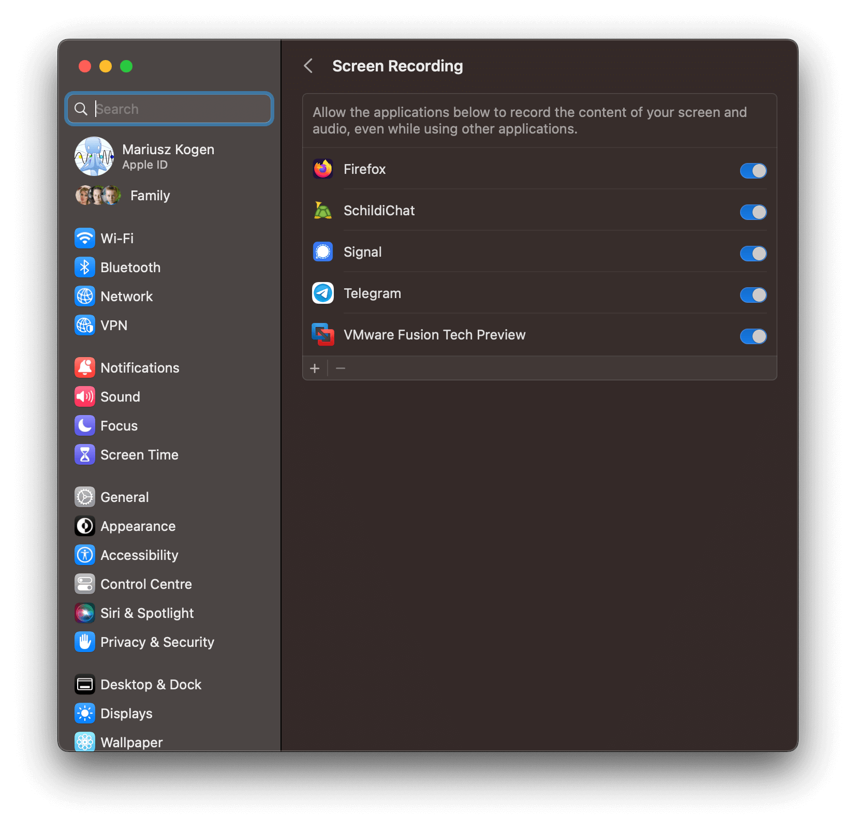
Task: Toggle SchildiChat screen recording permission
Action: click(x=753, y=212)
